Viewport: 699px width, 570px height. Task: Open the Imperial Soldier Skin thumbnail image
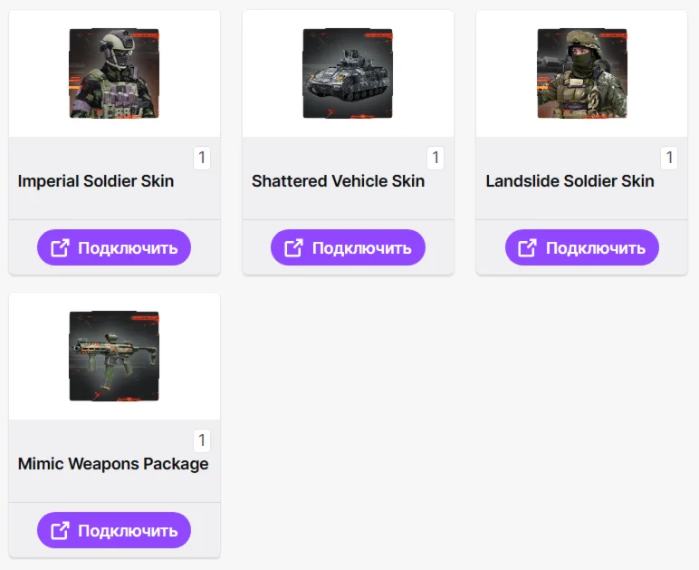click(114, 73)
